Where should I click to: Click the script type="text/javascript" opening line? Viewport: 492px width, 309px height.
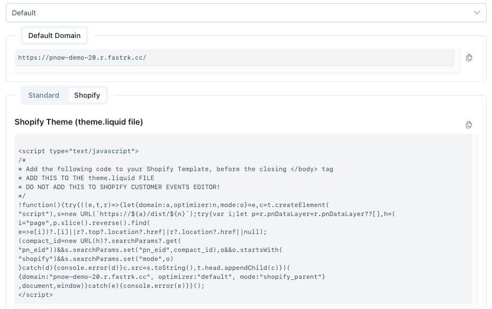(78, 151)
